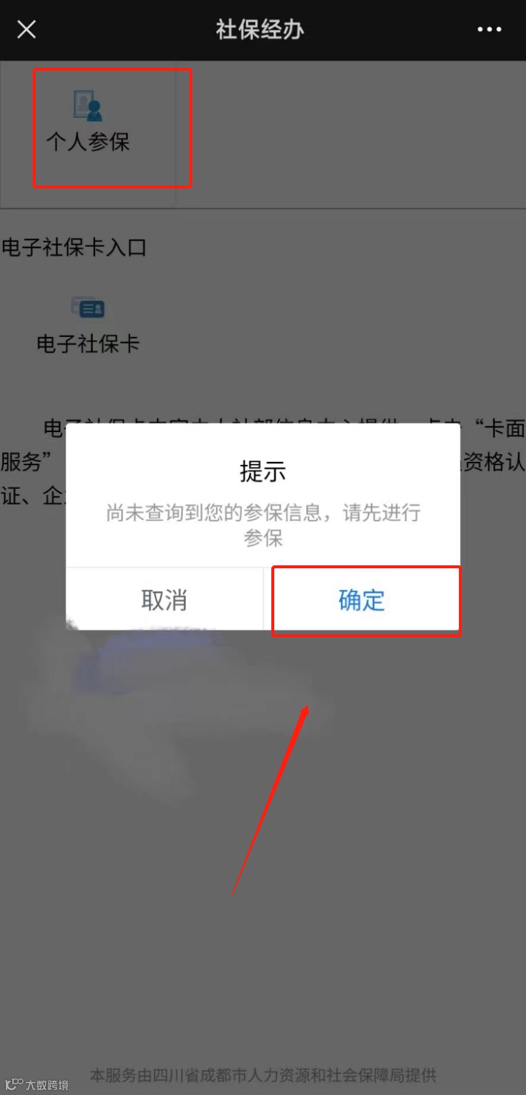526x1095 pixels.
Task: Open the three-dot more options menu
Action: (489, 29)
